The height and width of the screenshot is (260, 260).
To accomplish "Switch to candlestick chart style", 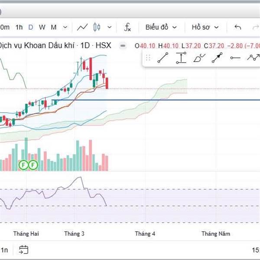I will 97,27.
